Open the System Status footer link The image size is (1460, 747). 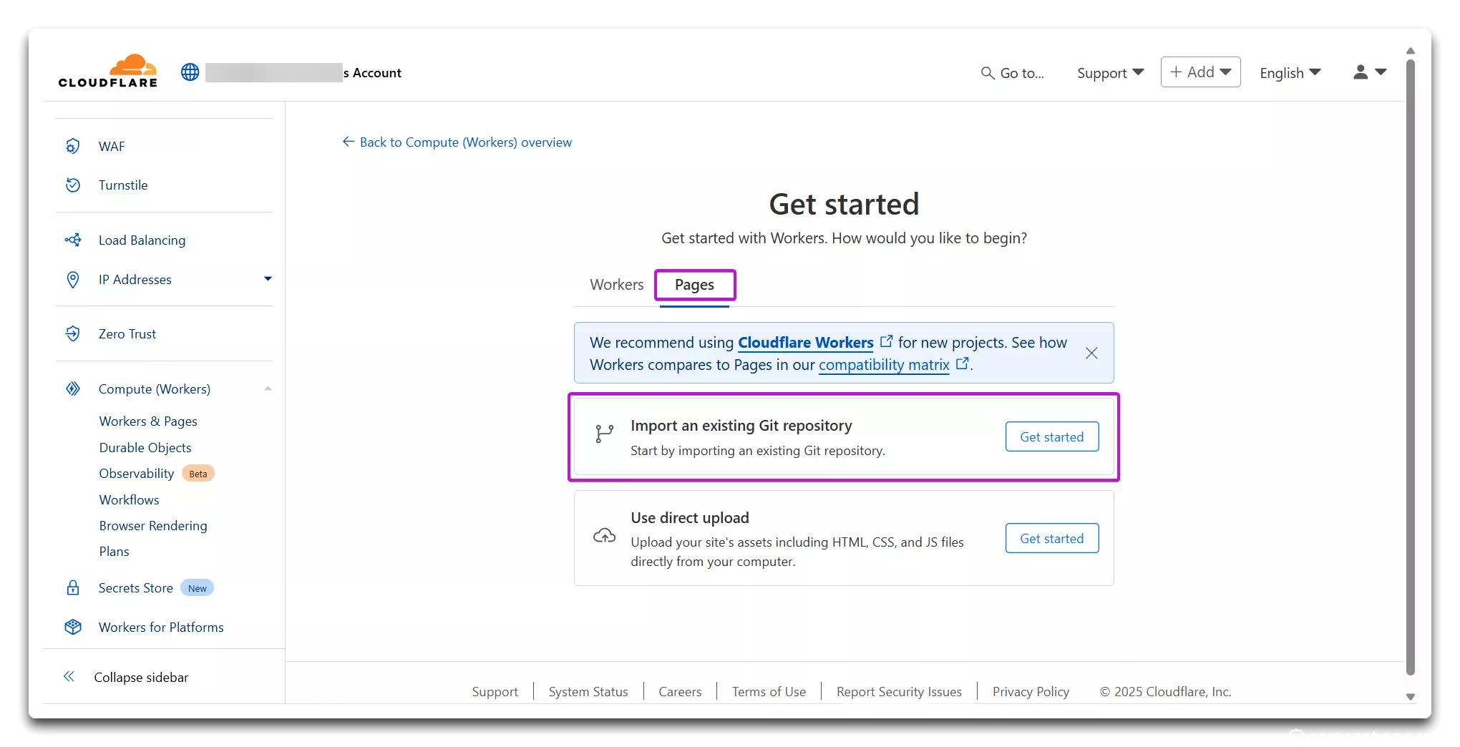coord(588,691)
